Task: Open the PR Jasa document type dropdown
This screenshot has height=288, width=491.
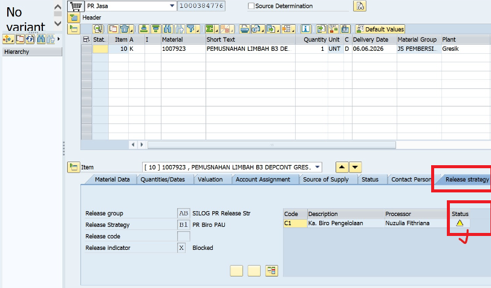Action: [x=172, y=6]
